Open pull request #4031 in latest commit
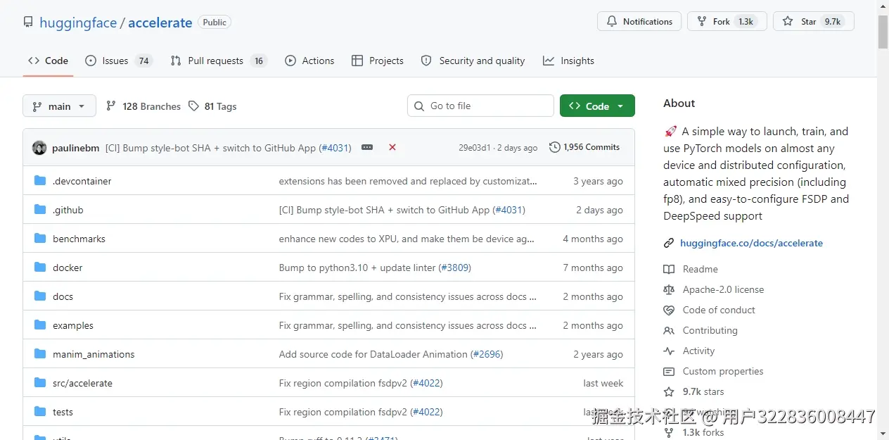The width and height of the screenshot is (889, 440). (334, 148)
